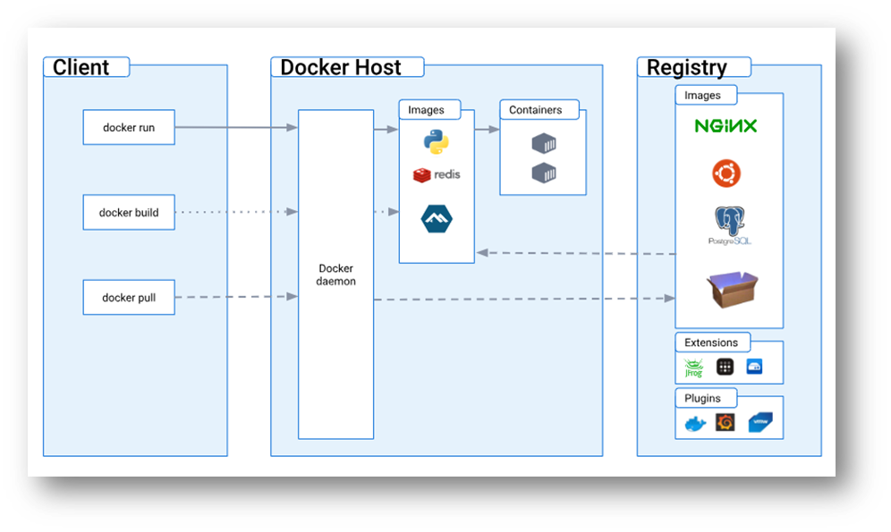Click the Extensions label
Image resolution: width=891 pixels, height=532 pixels.
click(711, 342)
